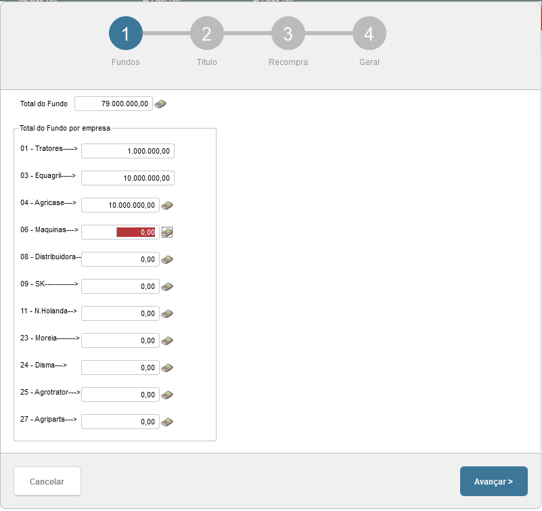Edit the 24 - Disma amount field
Viewport: 542px width, 511px height.
(x=120, y=368)
